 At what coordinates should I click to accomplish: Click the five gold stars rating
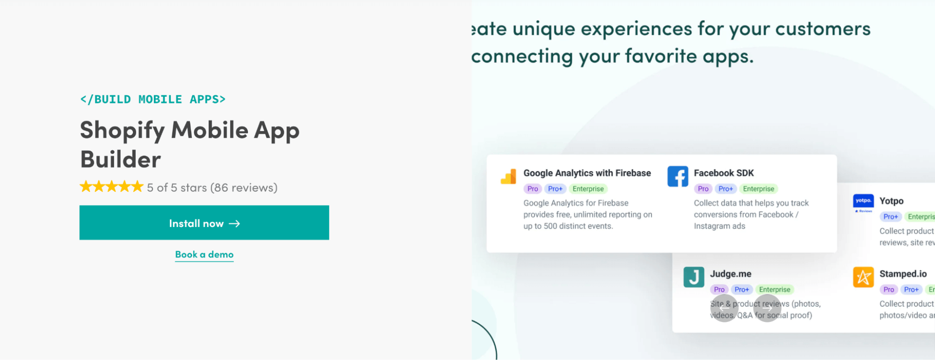tap(111, 187)
